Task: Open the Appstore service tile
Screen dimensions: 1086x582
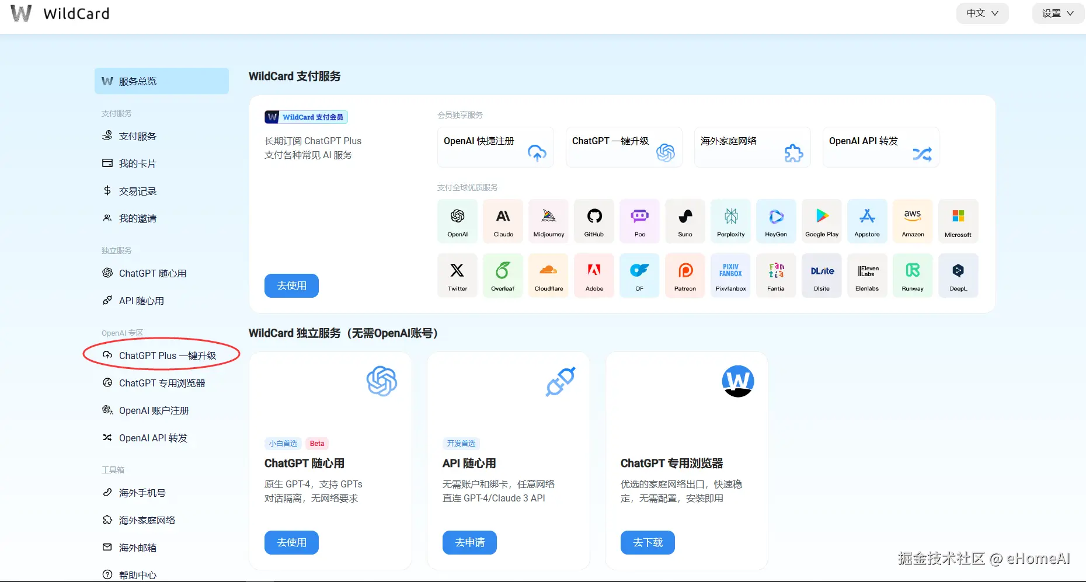Action: point(868,221)
